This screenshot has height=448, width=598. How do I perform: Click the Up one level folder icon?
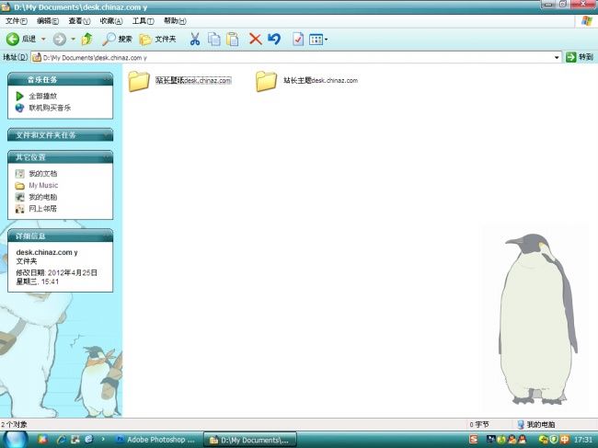(86, 39)
